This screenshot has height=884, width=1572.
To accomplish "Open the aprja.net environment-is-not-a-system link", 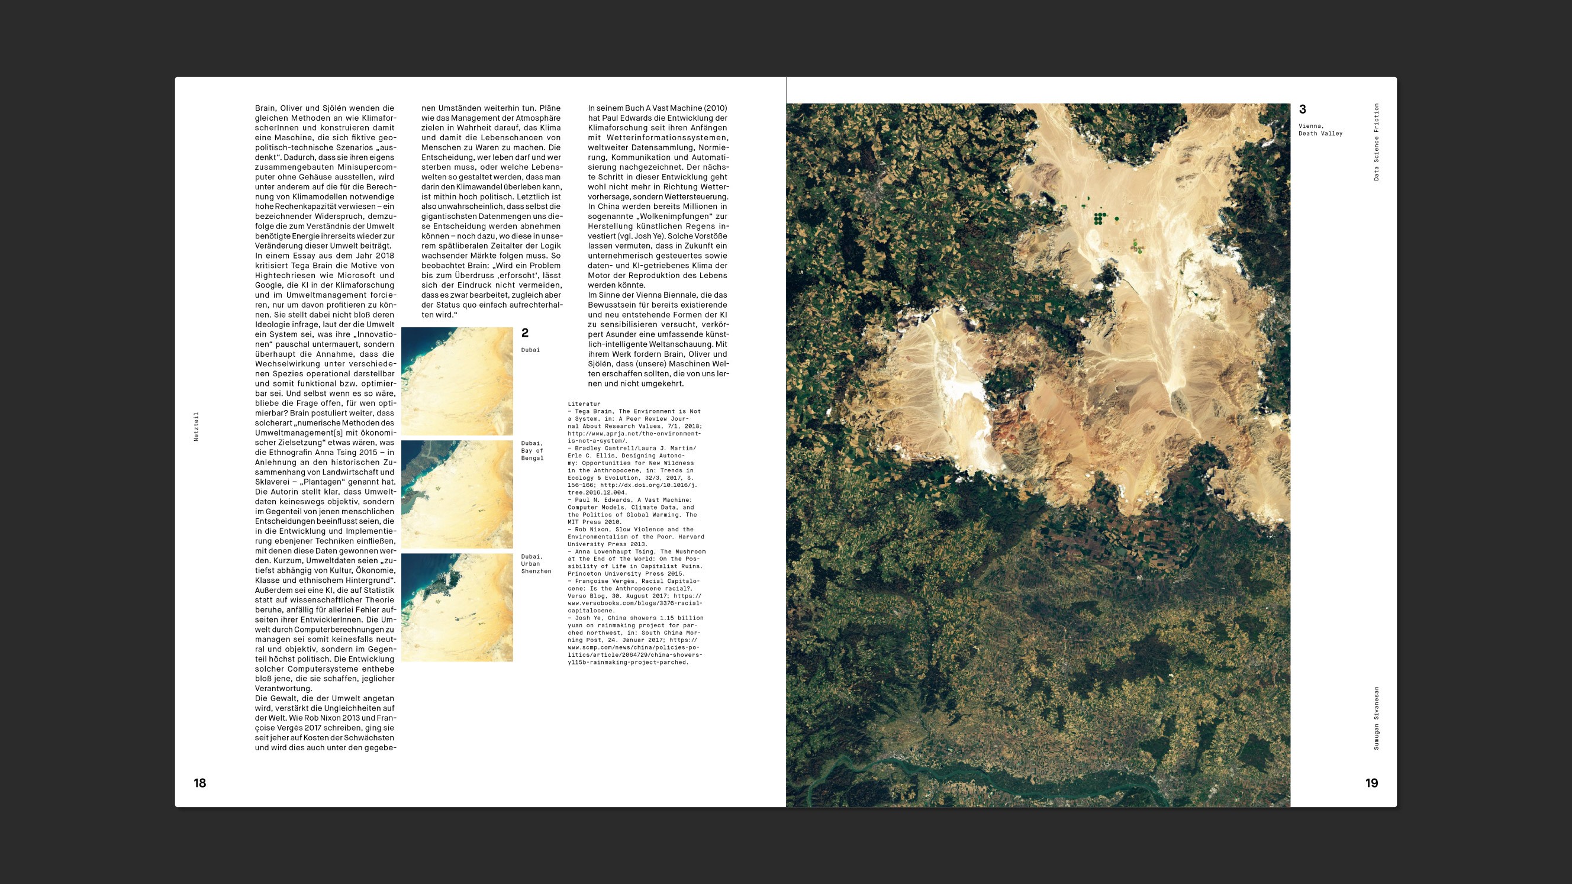I will (632, 435).
